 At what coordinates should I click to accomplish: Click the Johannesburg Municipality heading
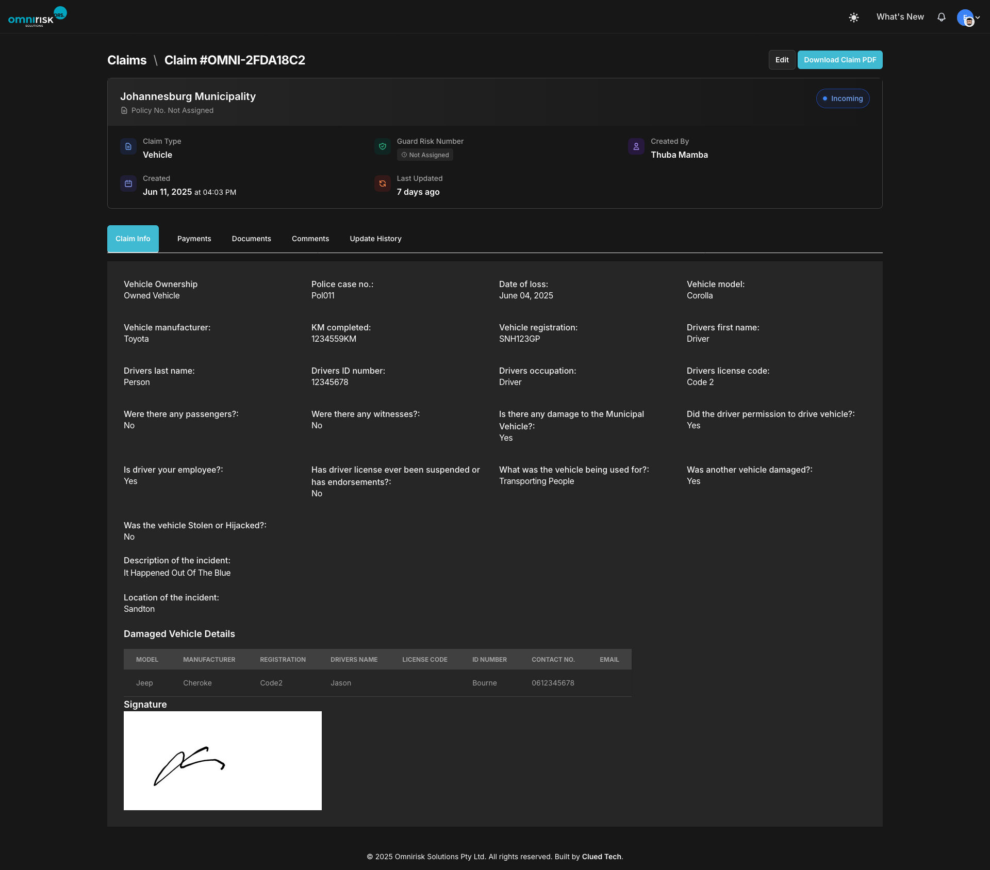pyautogui.click(x=188, y=96)
